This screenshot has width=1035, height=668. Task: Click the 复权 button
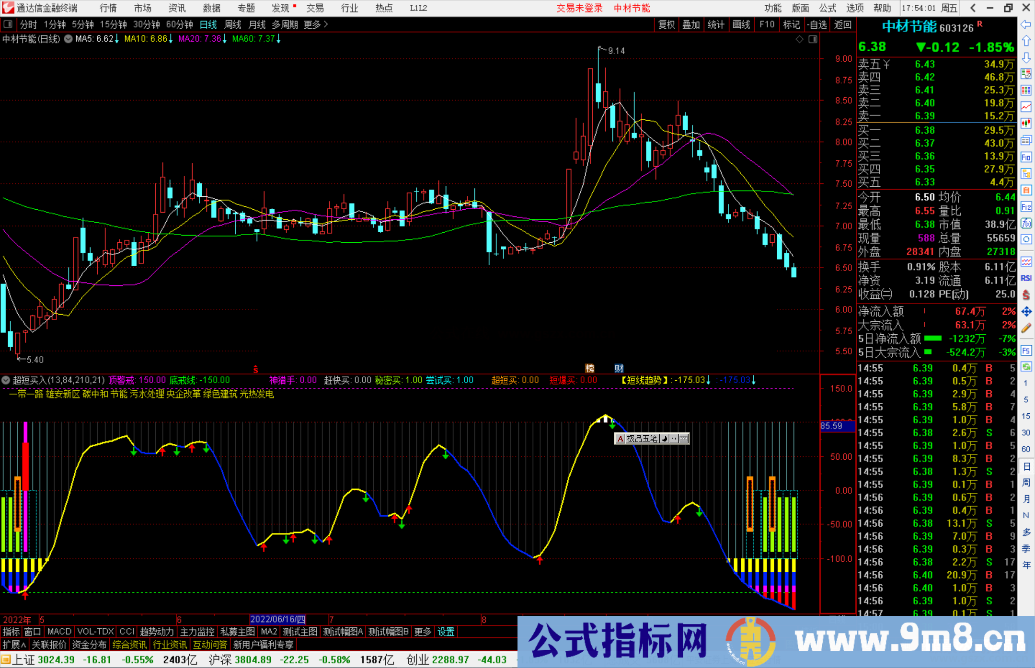(x=667, y=24)
